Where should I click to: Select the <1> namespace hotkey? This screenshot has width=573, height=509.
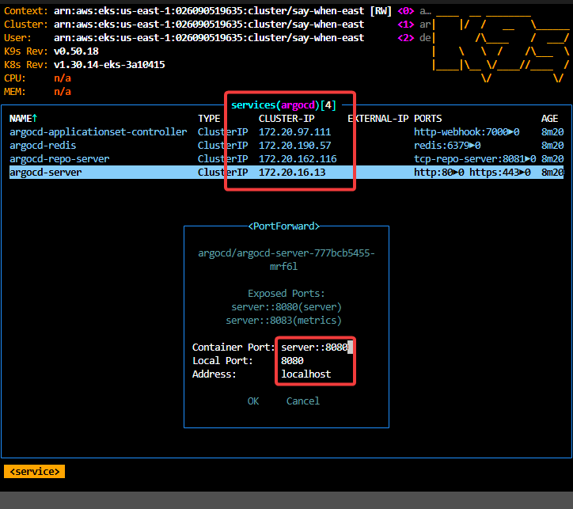(x=405, y=25)
